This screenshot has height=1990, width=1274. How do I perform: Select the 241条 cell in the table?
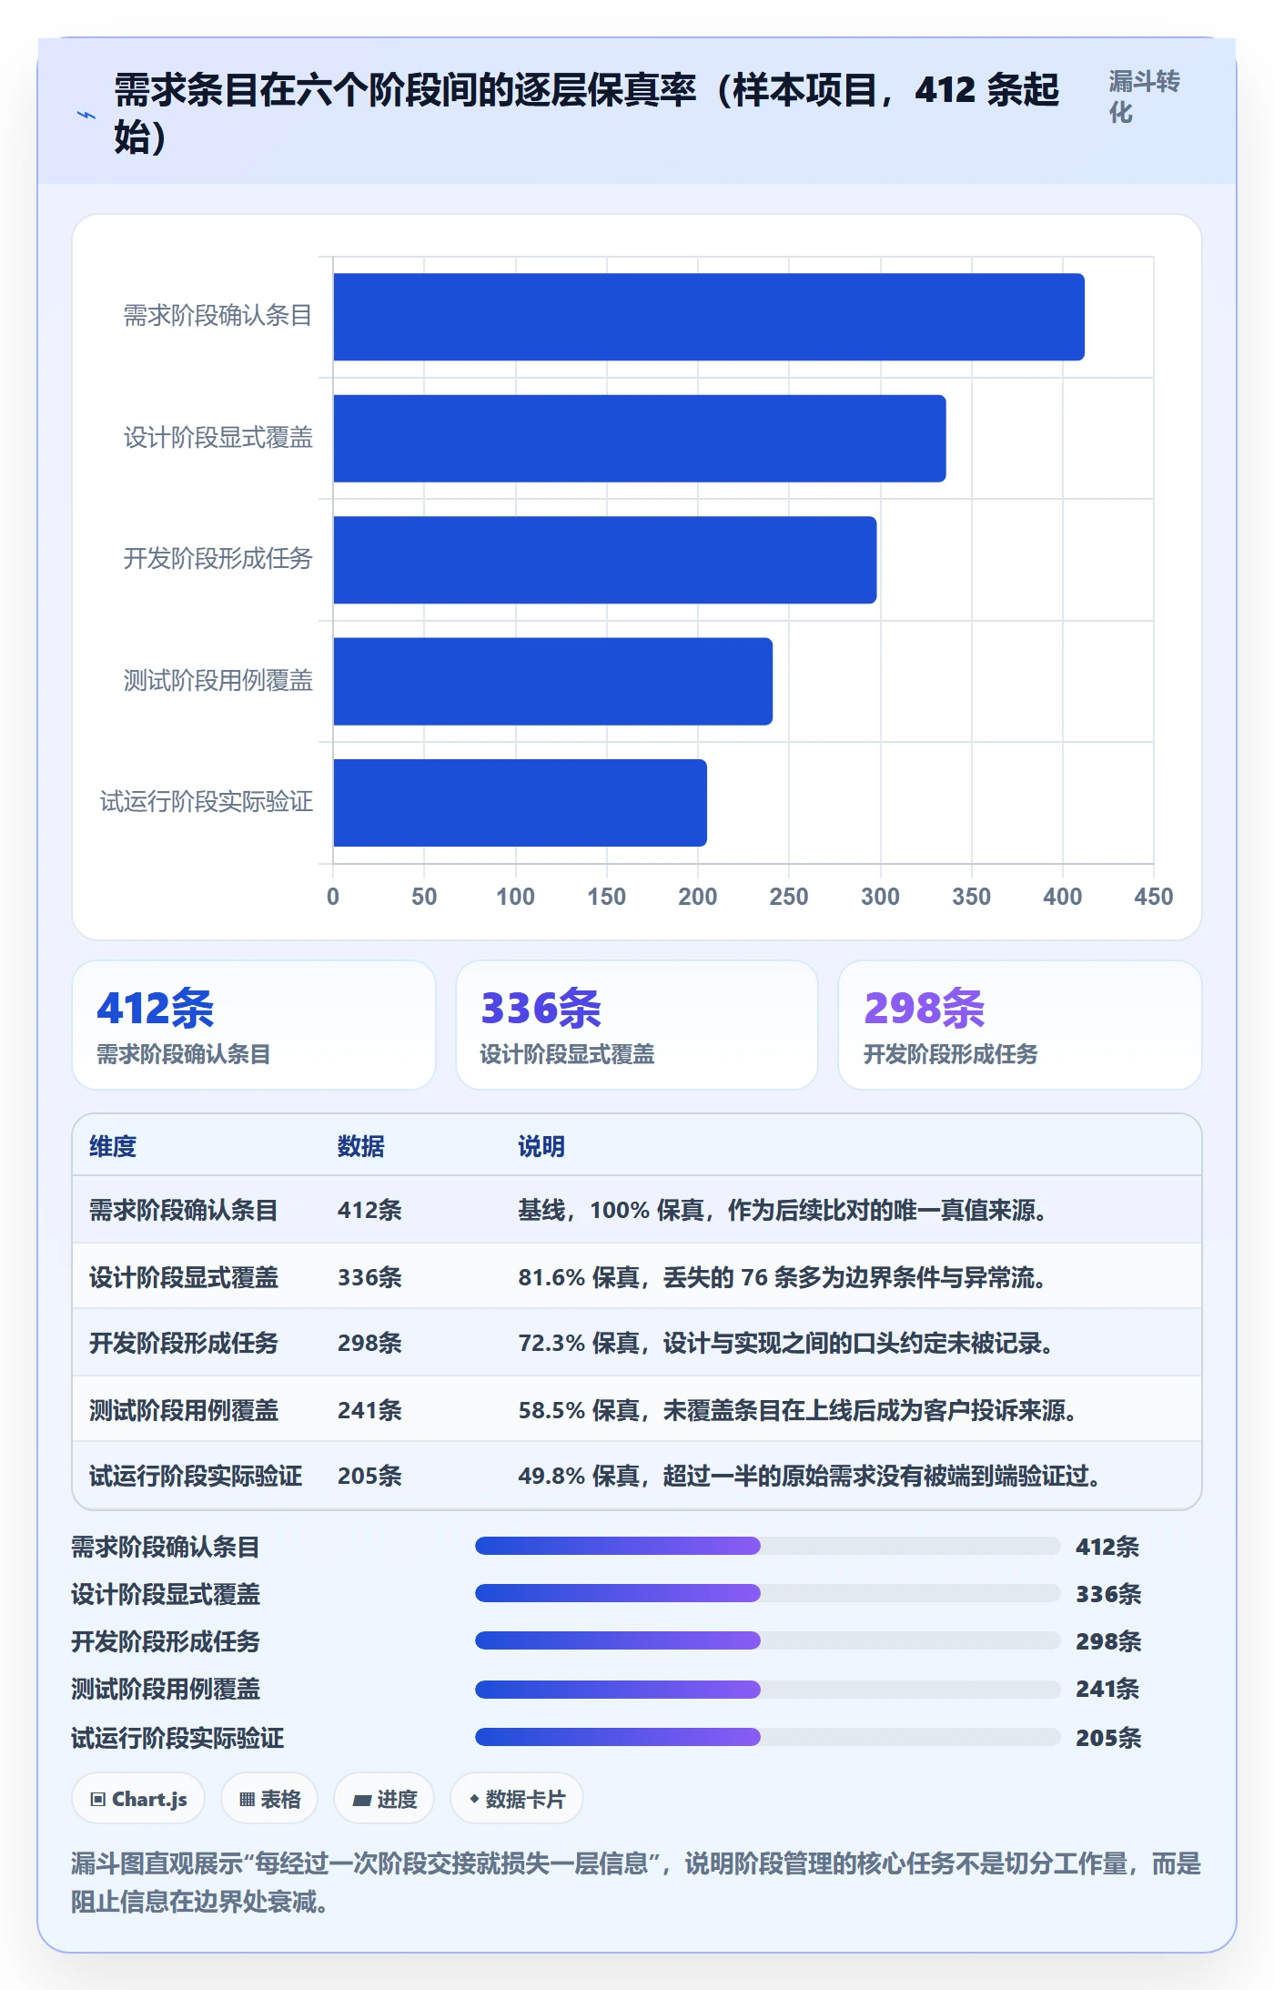tap(369, 1410)
